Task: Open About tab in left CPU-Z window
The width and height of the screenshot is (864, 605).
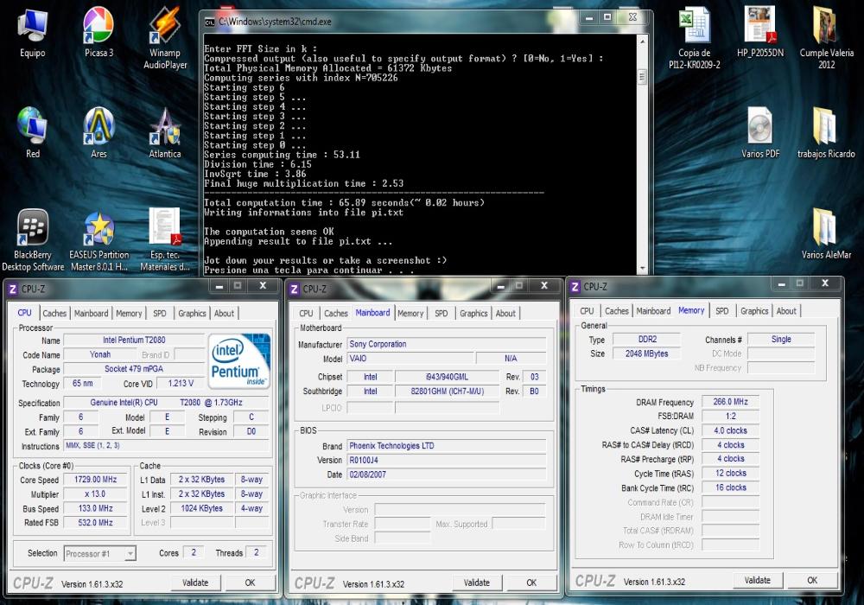Action: click(x=225, y=313)
